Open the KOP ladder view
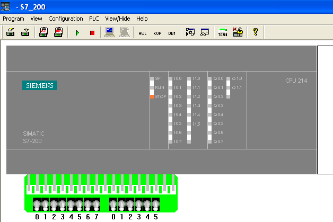 [x=157, y=33]
